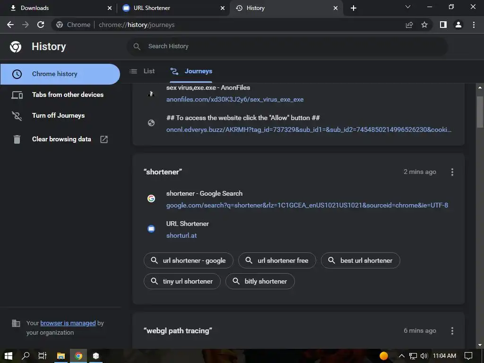This screenshot has width=484, height=363.
Task: Share this page via the share icon
Action: tap(409, 25)
